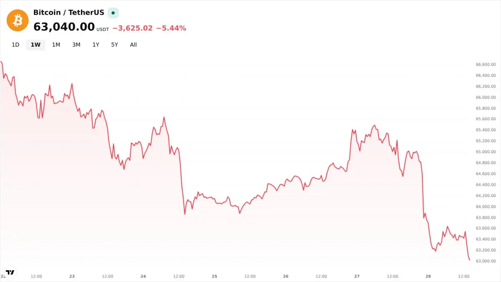The width and height of the screenshot is (501, 282).
Task: Click the −3,625.02 price change figure
Action: [132, 28]
